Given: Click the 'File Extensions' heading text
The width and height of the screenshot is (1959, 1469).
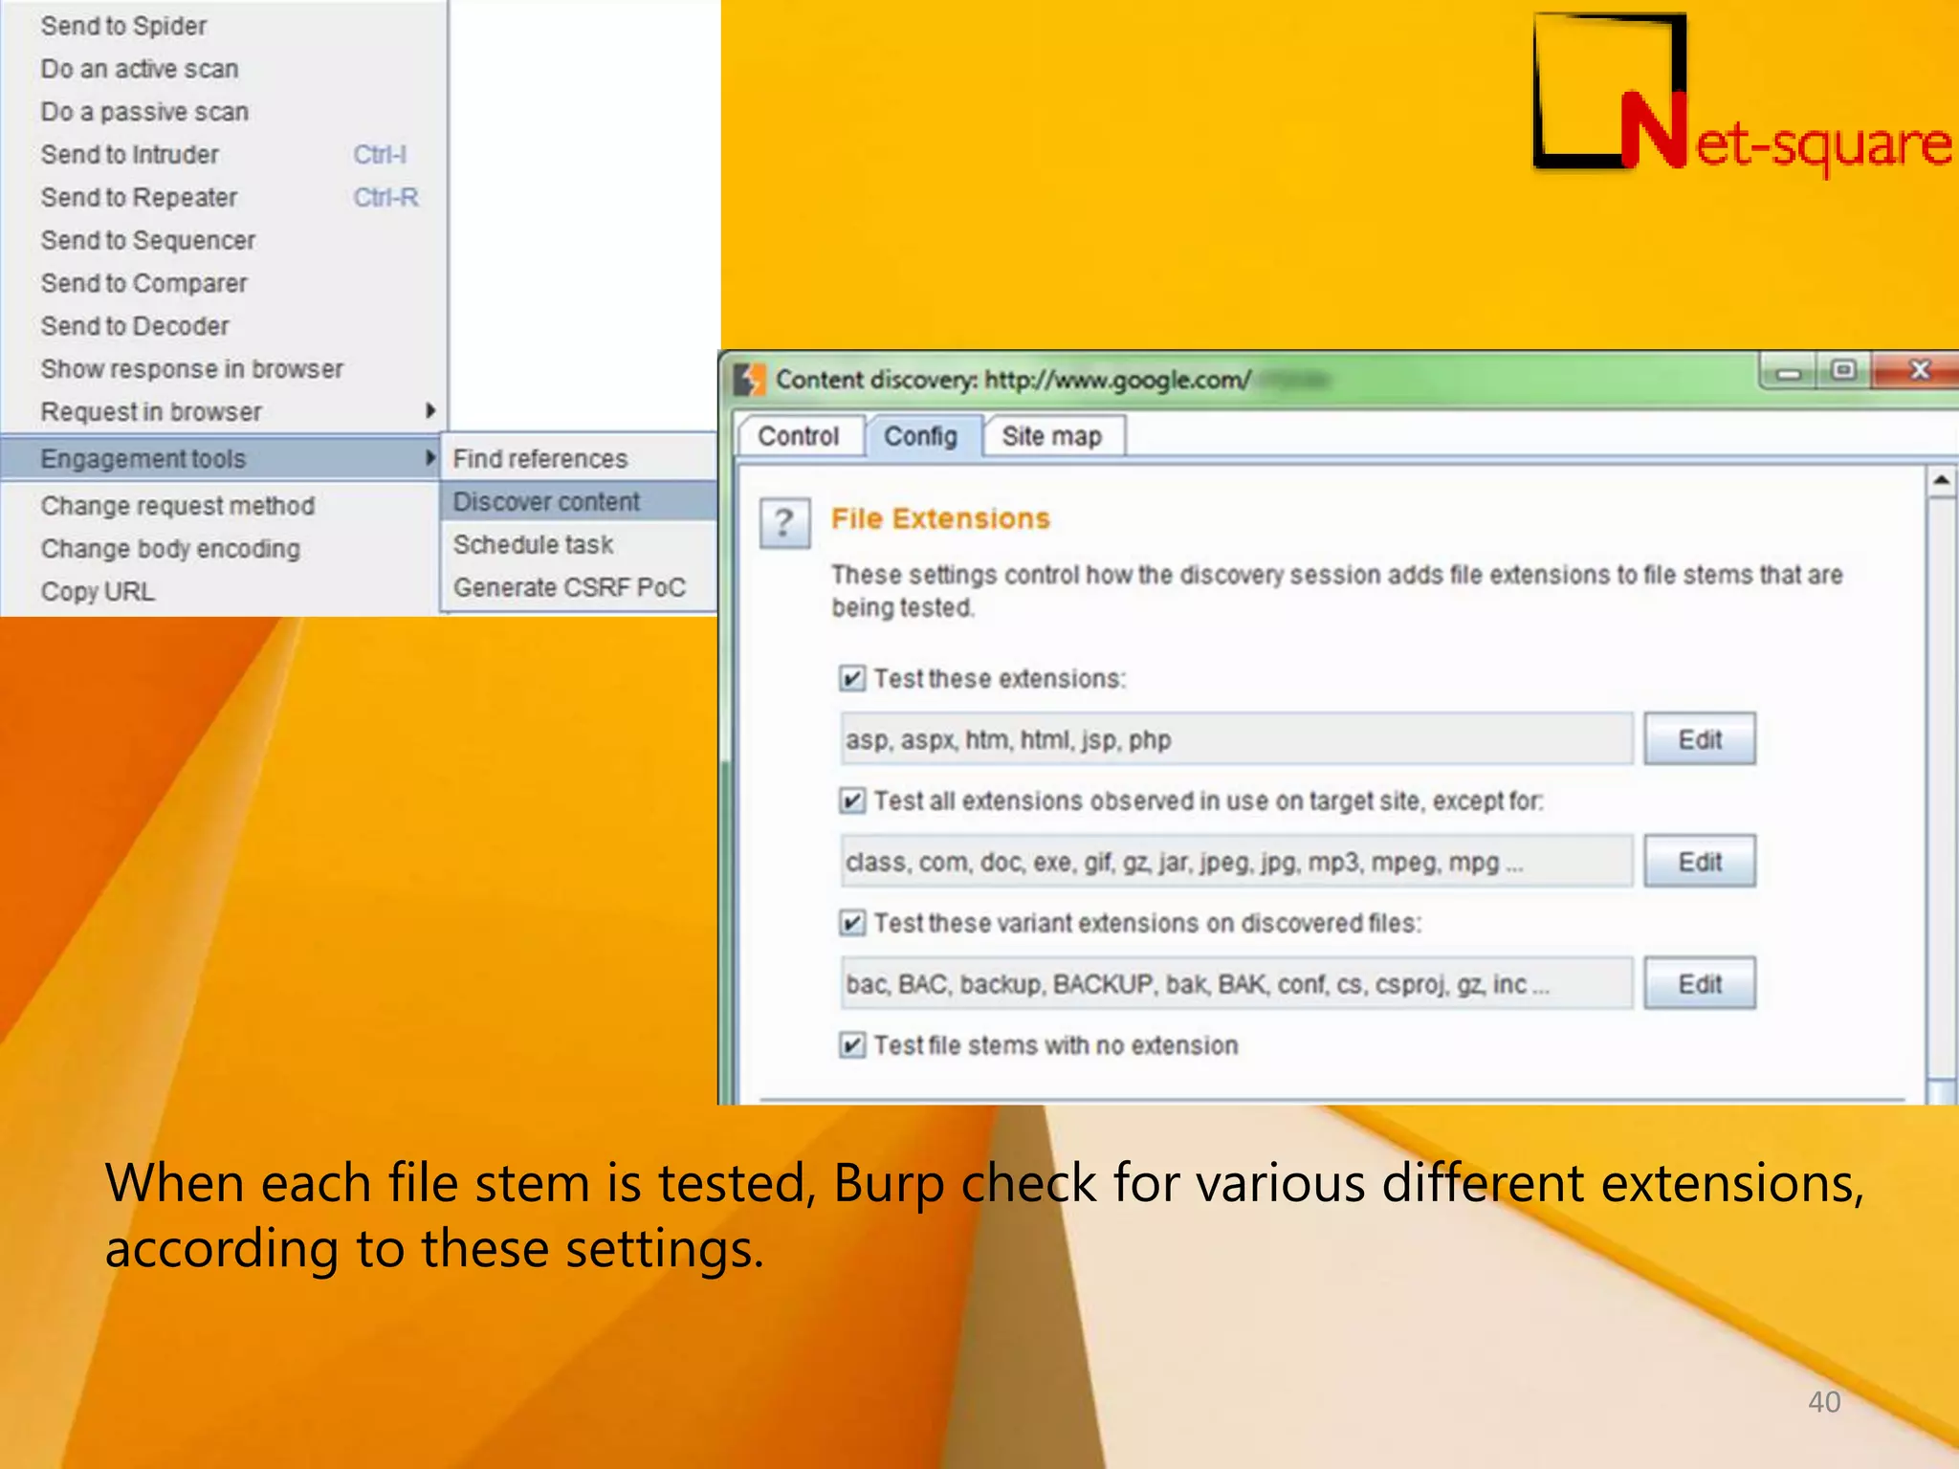Looking at the screenshot, I should coord(940,518).
